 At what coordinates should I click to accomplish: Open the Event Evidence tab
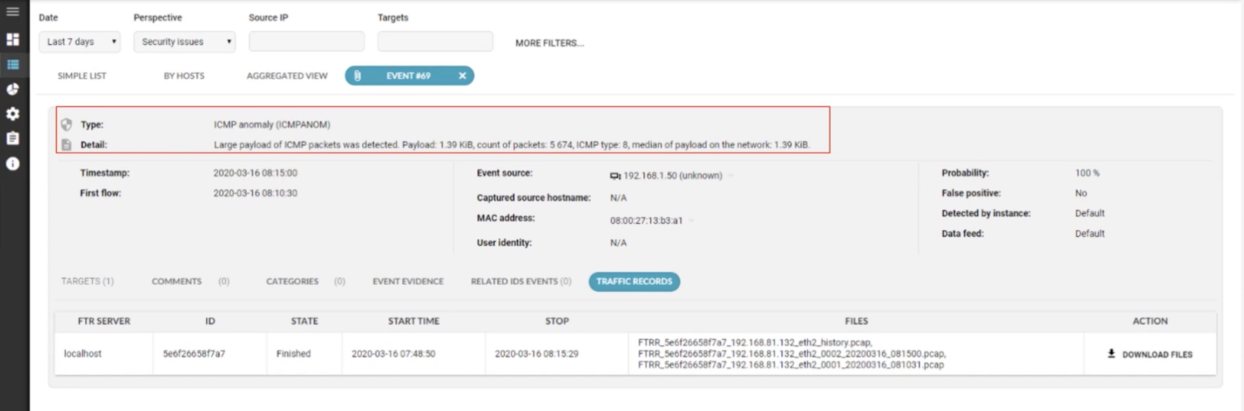(408, 282)
